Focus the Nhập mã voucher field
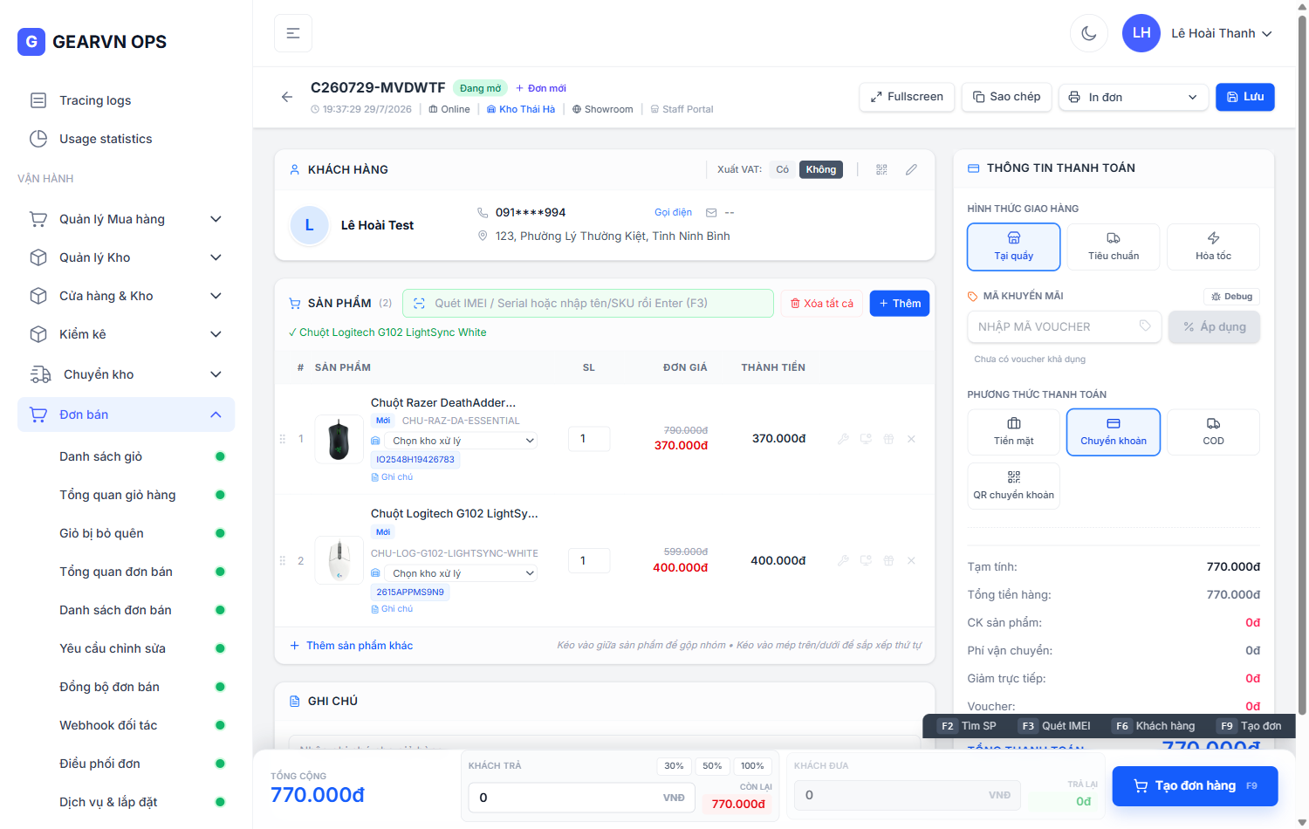This screenshot has width=1309, height=829. coord(1064,326)
